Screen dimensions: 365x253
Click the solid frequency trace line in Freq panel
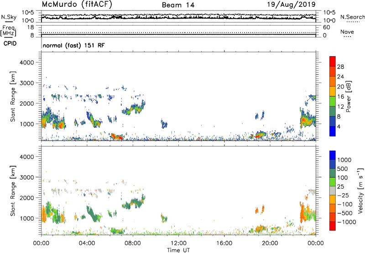pyautogui.click(x=178, y=35)
